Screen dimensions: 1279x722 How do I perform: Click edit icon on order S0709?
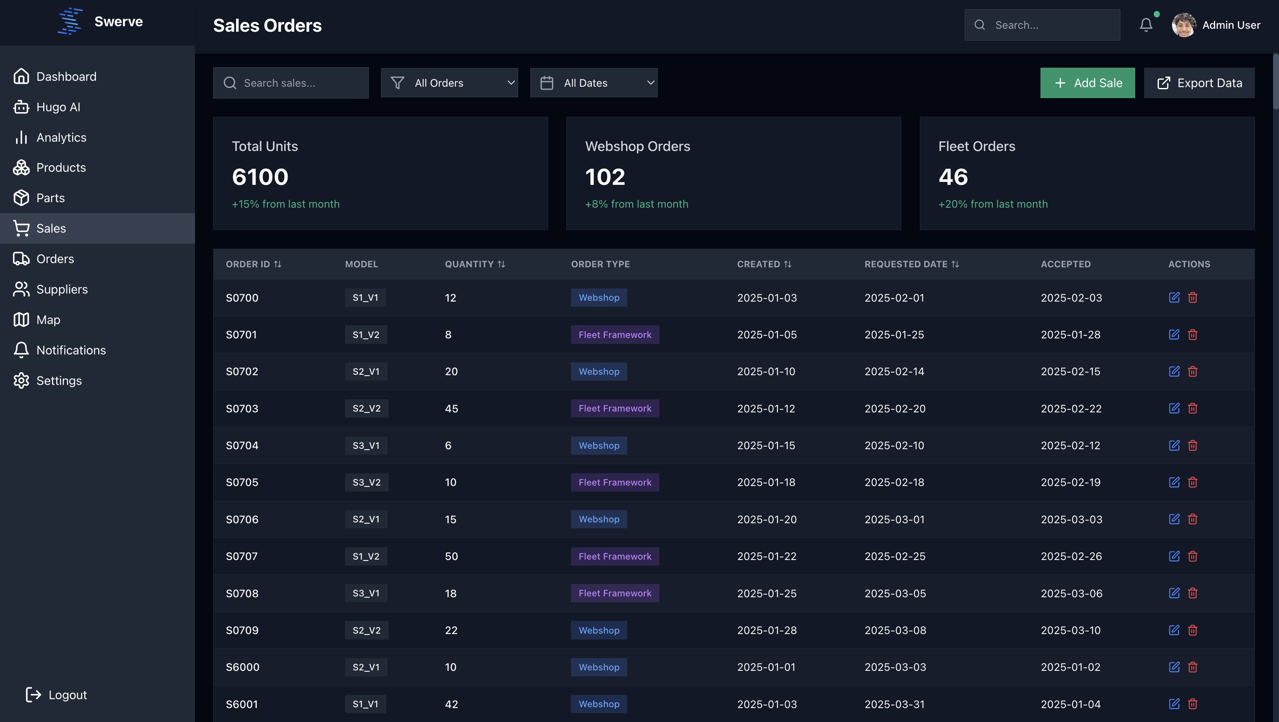coord(1174,630)
